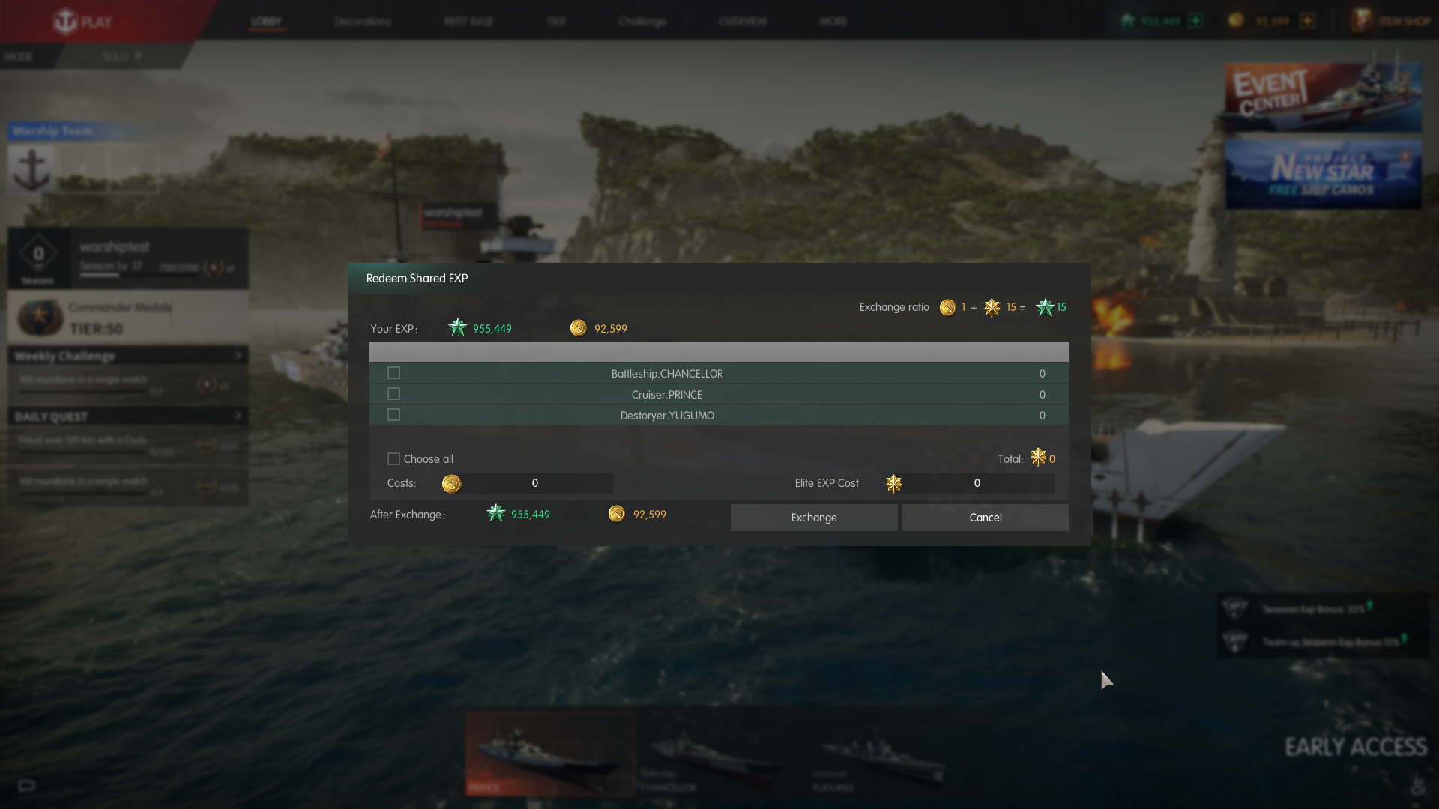Open the TIER tab
This screenshot has height=809, width=1439.
click(x=556, y=22)
